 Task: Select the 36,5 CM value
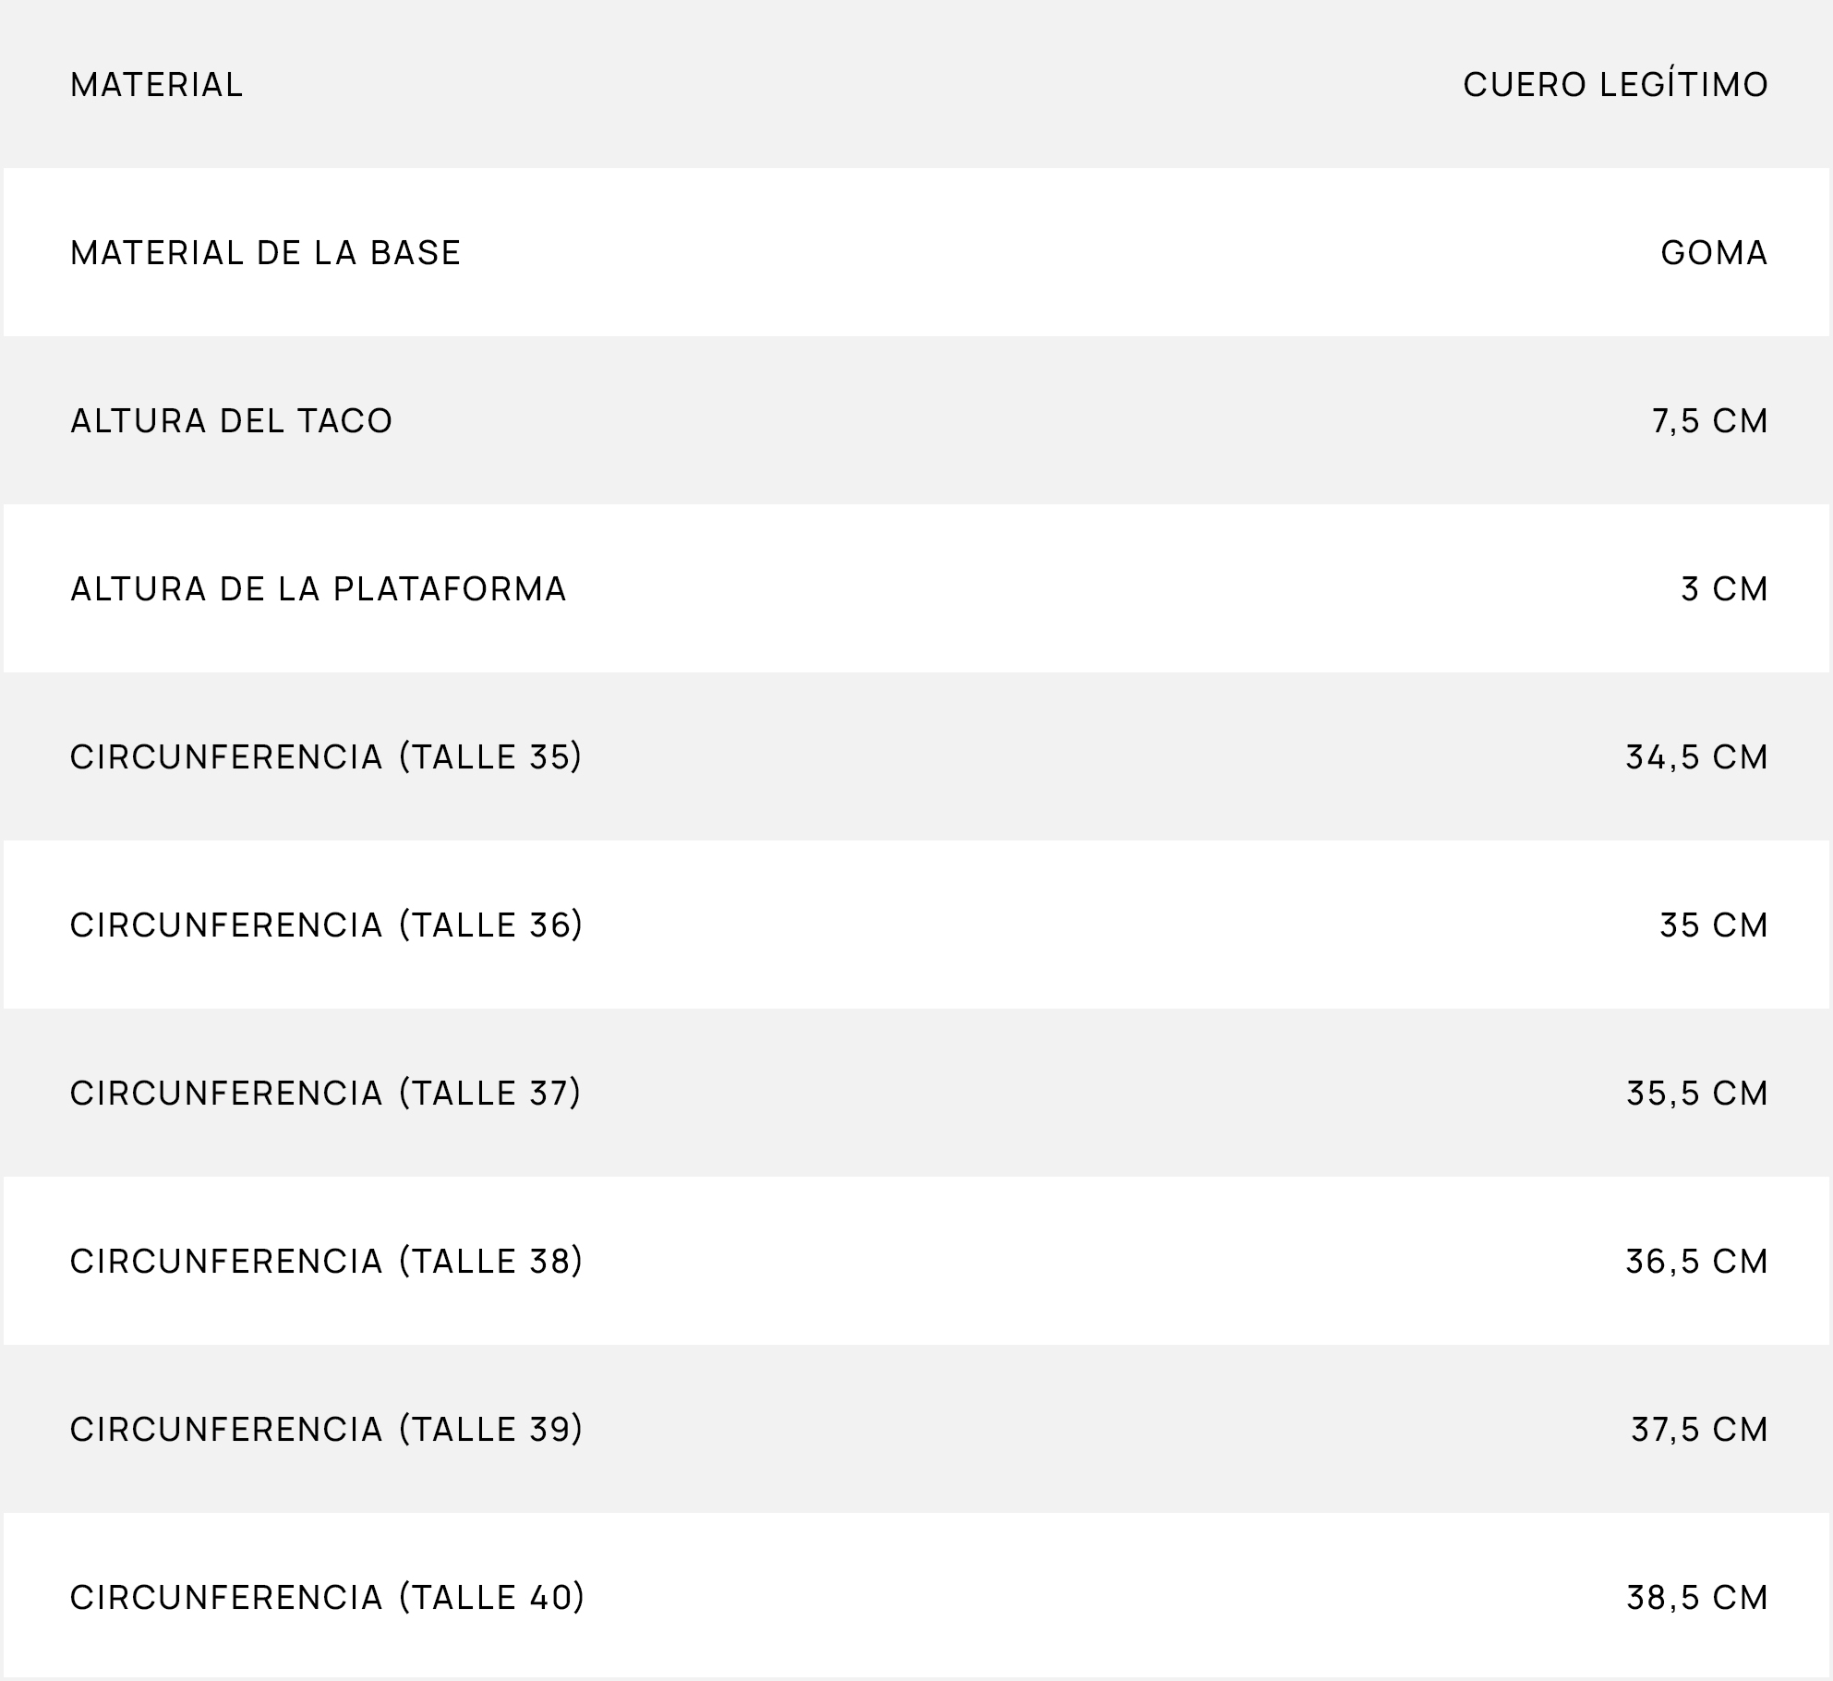1697,1262
